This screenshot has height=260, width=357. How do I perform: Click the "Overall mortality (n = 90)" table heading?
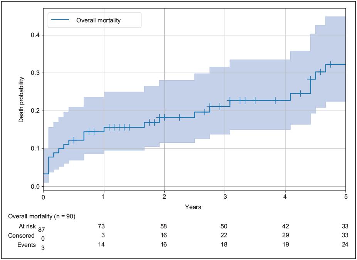[42, 216]
